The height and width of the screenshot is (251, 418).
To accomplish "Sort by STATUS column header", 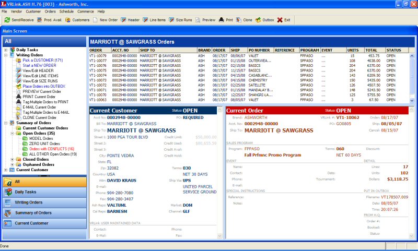I will pos(397,50).
